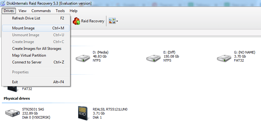Click the Raid Recovery toolbar icon

(77, 21)
